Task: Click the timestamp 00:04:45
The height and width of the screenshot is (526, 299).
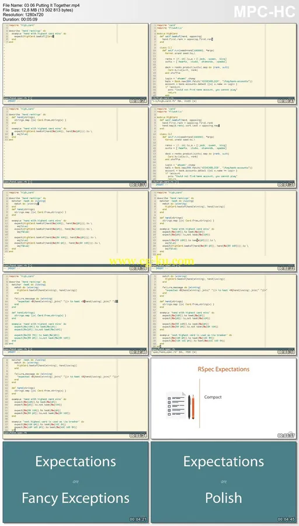Action: [x=286, y=520]
